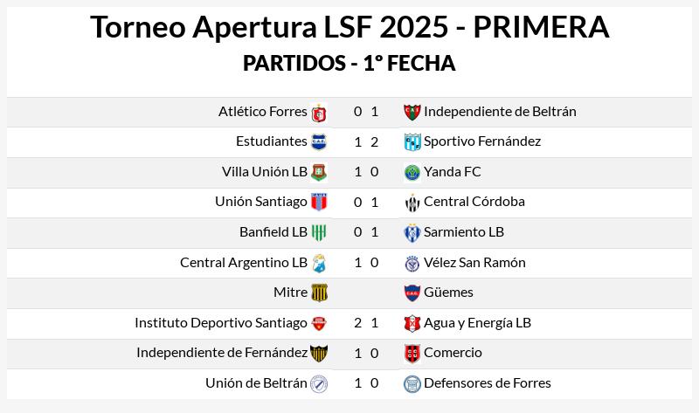The image size is (699, 413).
Task: Click the Güemes shield logo
Action: tap(412, 293)
